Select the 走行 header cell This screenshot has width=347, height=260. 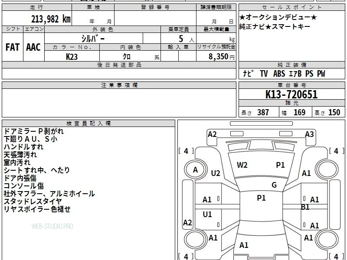click(x=37, y=7)
